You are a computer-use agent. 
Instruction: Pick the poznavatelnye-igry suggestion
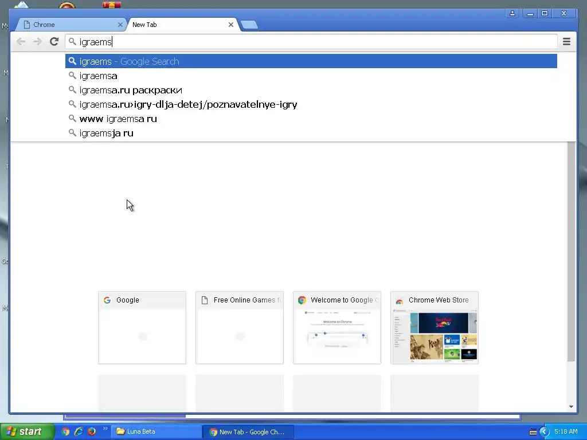coord(311,104)
